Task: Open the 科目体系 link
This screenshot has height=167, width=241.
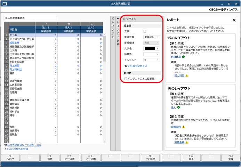Action: point(176,57)
